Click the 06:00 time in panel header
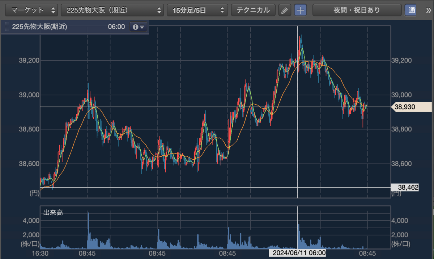 pos(116,27)
